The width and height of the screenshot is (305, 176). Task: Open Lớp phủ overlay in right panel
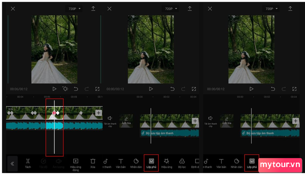coord(252,163)
